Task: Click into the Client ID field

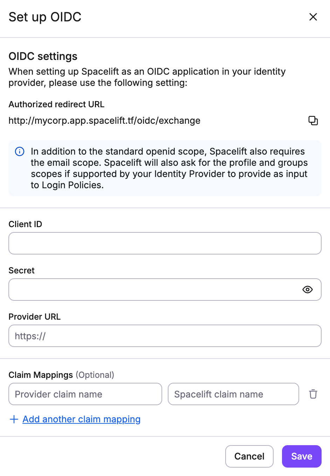Action: pos(165,243)
